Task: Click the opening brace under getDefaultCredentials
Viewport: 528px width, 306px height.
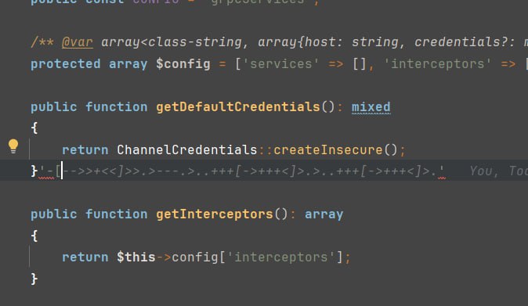Action: [34, 128]
